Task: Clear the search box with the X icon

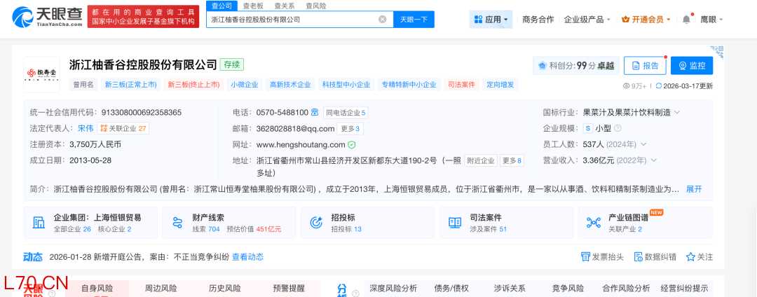Action: (383, 20)
